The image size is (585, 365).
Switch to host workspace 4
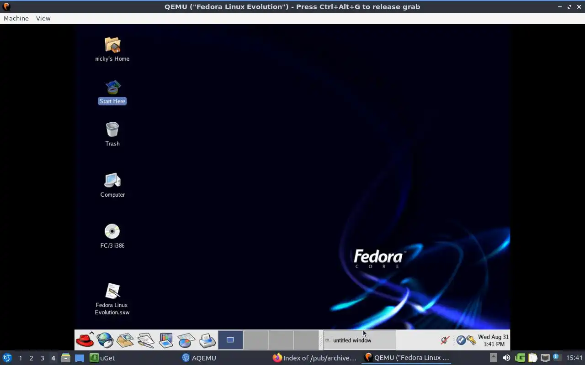[53, 358]
